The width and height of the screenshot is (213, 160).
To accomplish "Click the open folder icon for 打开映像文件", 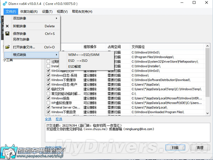I will click(x=7, y=47).
